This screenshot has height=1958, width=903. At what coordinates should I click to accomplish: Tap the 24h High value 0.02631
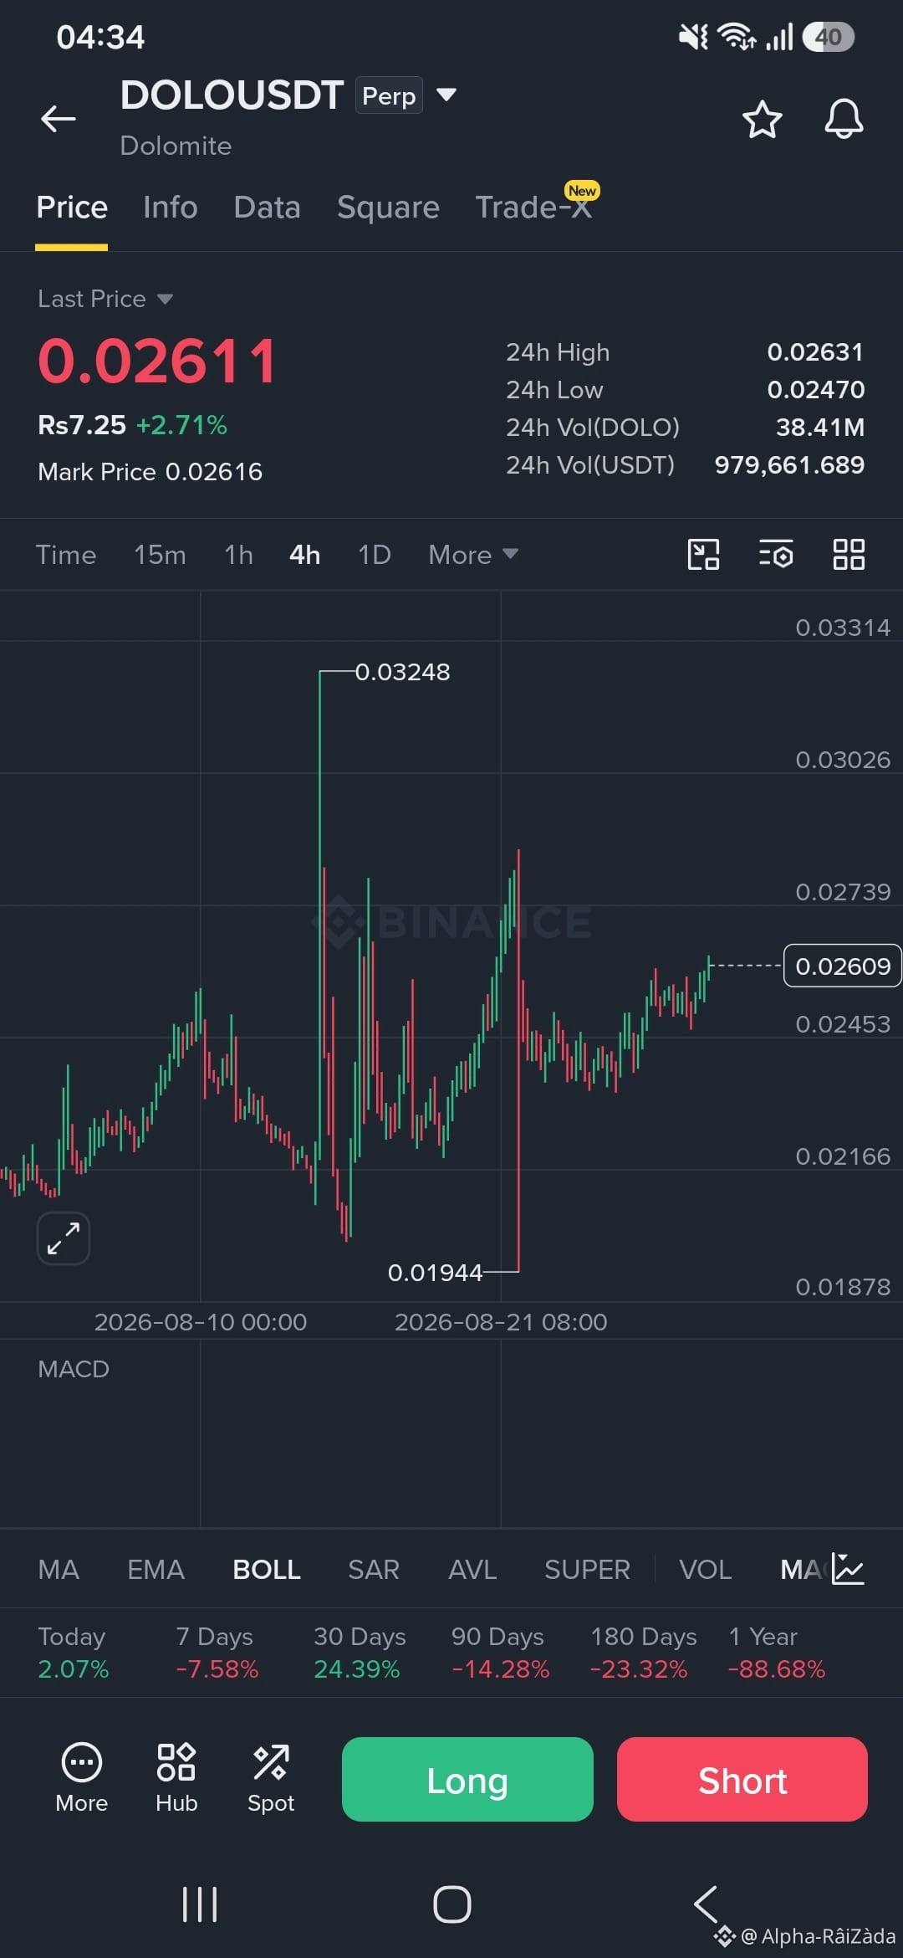click(x=815, y=352)
